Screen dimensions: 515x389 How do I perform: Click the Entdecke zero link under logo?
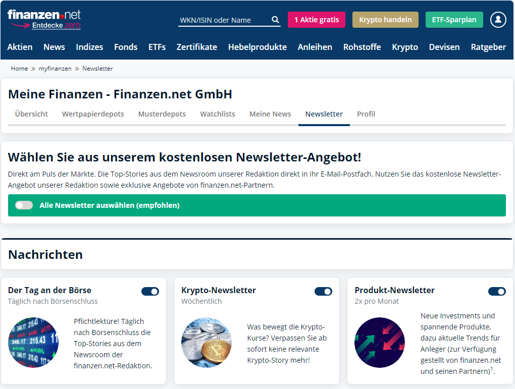pyautogui.click(x=56, y=26)
